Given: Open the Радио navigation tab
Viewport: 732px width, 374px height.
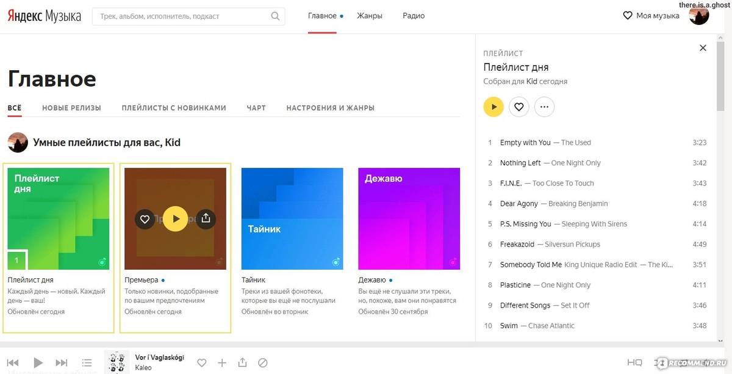Looking at the screenshot, I should pos(414,16).
